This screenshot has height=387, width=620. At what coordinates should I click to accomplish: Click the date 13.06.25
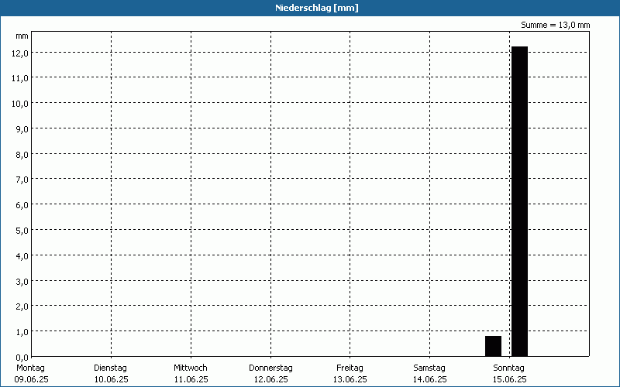[350, 380]
